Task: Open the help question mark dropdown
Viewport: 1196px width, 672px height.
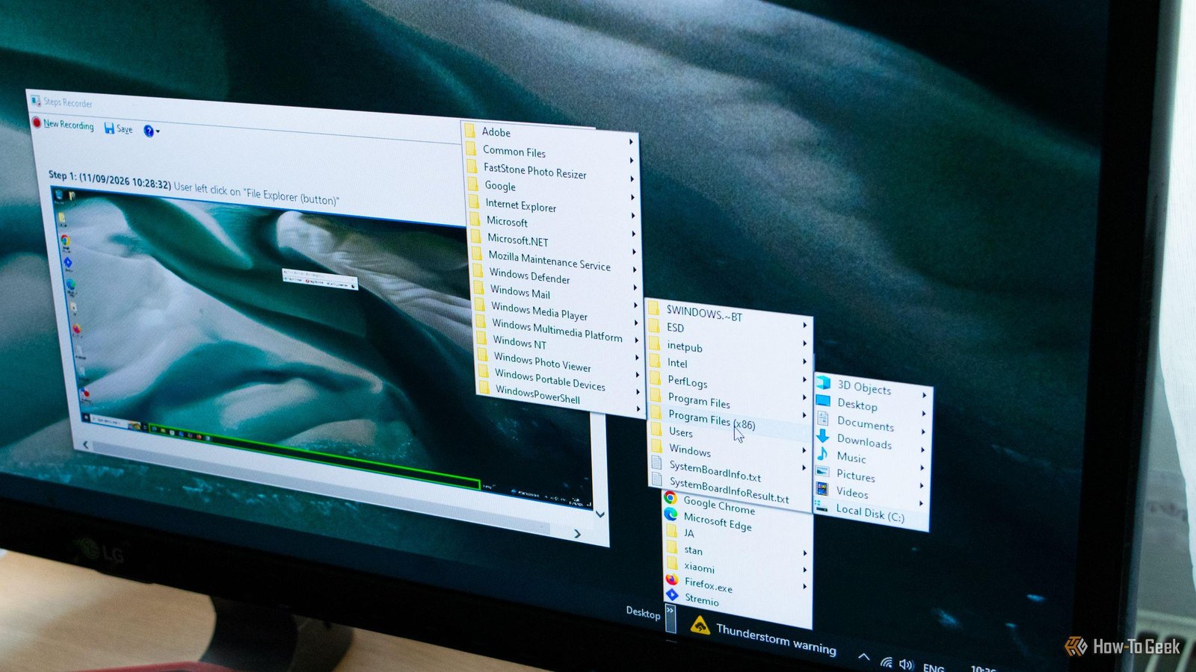Action: (151, 131)
